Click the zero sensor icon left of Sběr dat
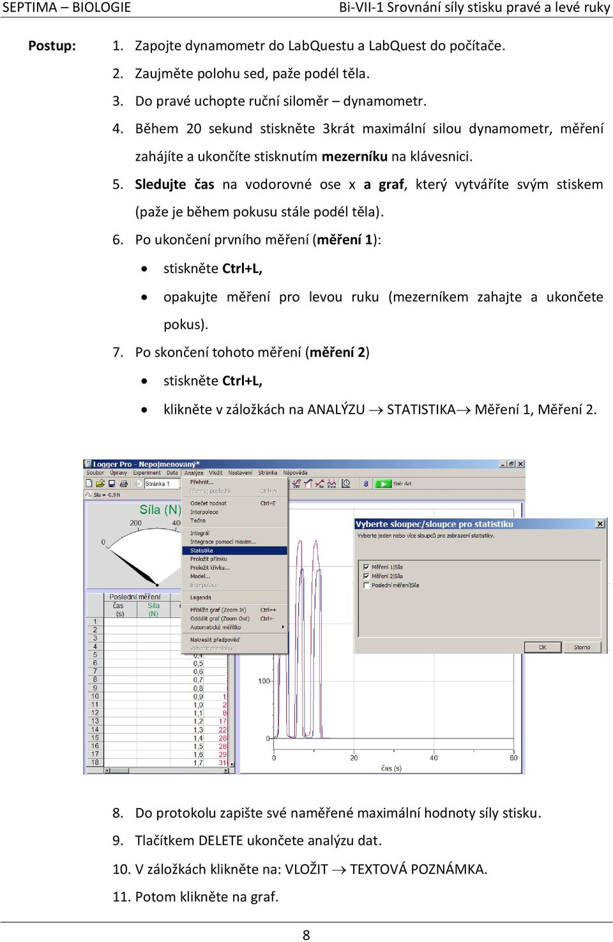The height and width of the screenshot is (942, 613). [366, 484]
